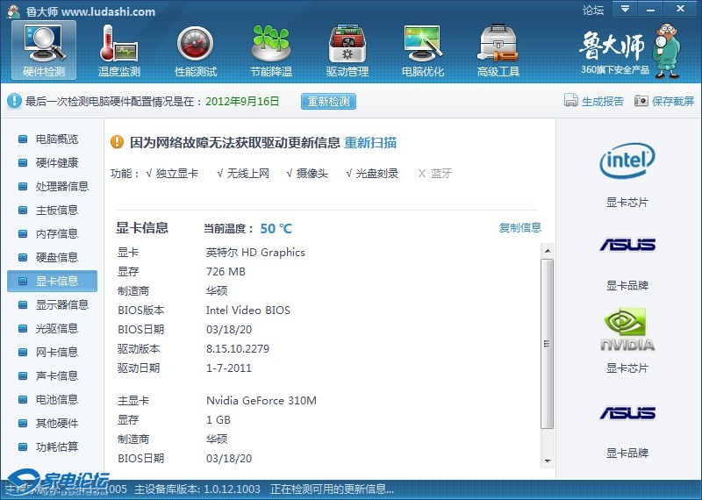The width and height of the screenshot is (702, 500).
Task: Open the 硬件检测 hardware detection section
Action: [x=44, y=50]
